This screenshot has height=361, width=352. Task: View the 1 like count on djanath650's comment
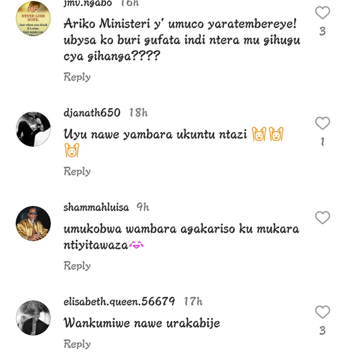[x=322, y=141]
